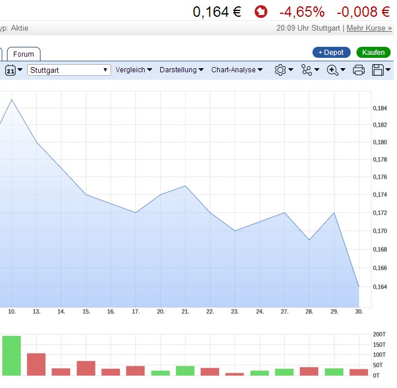397x388 pixels.
Task: Click the save floppy disk icon
Action: (x=378, y=70)
